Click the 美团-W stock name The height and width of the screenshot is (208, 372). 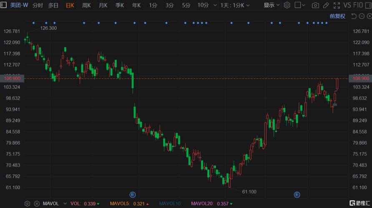[19, 5]
